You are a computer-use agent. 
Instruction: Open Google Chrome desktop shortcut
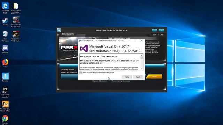(x=5, y=120)
